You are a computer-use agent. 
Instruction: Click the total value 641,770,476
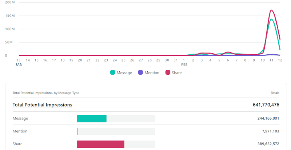click(266, 105)
